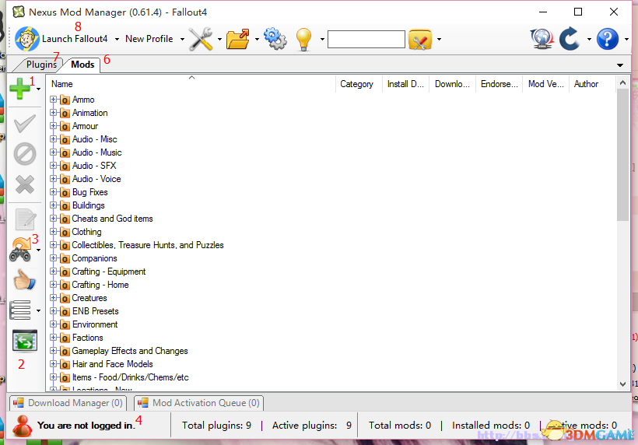Click the red user login status icon
The height and width of the screenshot is (445, 638).
(23, 425)
